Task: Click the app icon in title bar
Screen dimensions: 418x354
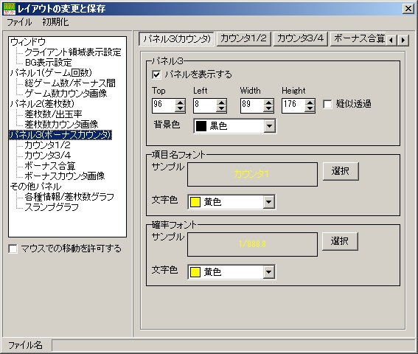Action: 10,9
